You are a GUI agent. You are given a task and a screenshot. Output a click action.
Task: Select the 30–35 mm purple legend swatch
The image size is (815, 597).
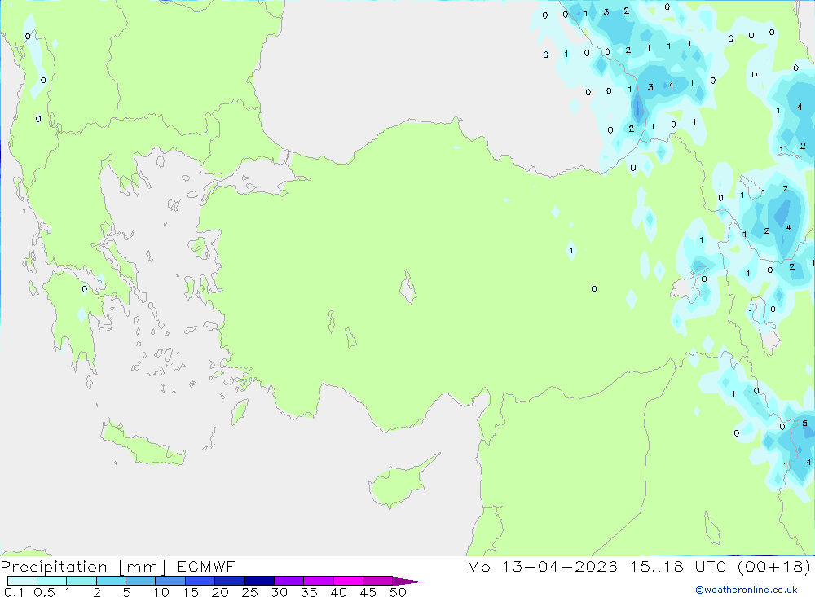point(289,581)
